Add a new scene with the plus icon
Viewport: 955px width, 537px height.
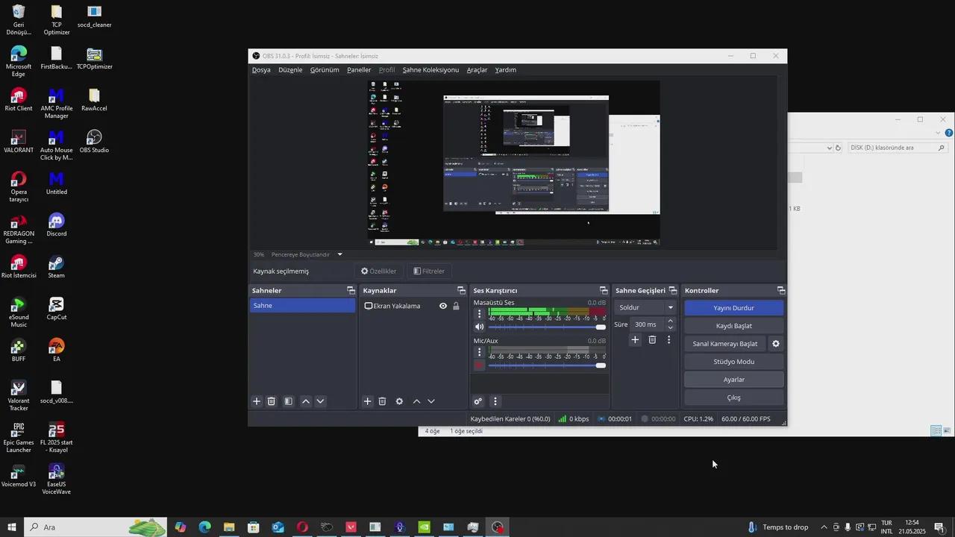click(256, 401)
